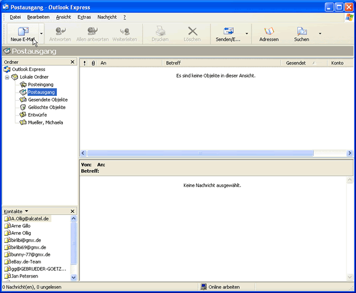Viewport: 356px width, 293px height.
Task: Open the Adressen address book icon
Action: coord(269,33)
